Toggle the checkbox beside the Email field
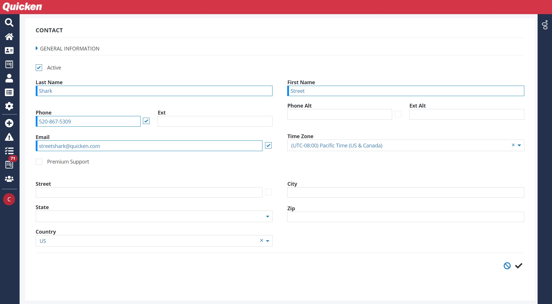 (268, 146)
